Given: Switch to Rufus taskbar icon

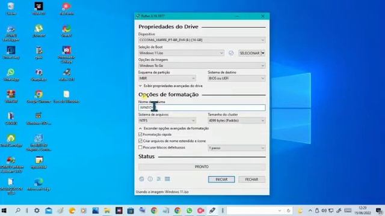Looking at the screenshot, I should [x=212, y=211].
